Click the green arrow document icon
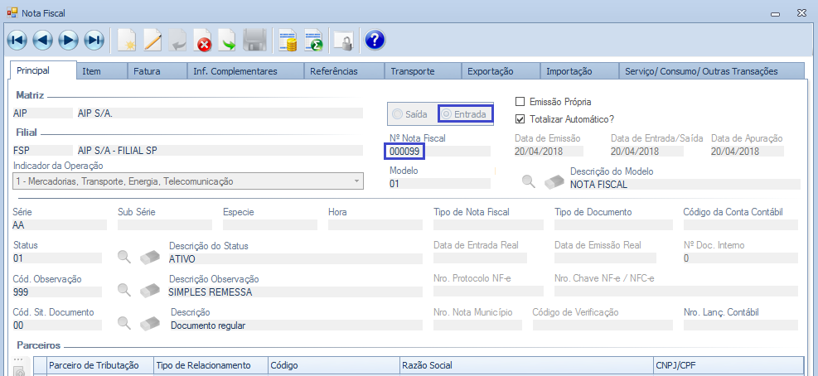Screen dimensions: 818x376 click(x=228, y=40)
